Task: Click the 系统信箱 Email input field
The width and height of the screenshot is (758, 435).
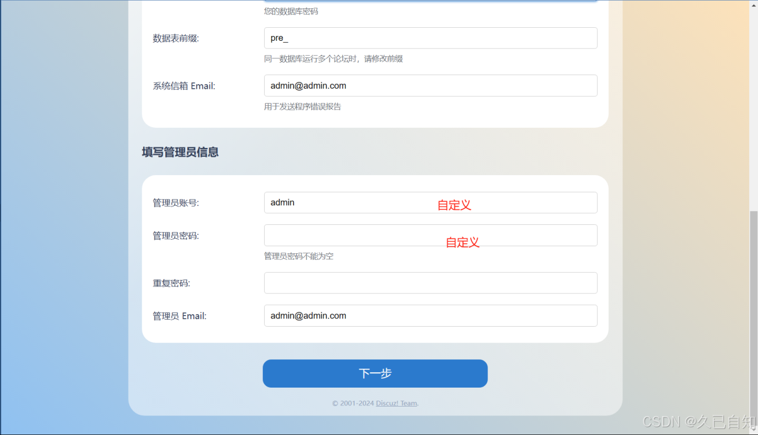Action: (431, 85)
